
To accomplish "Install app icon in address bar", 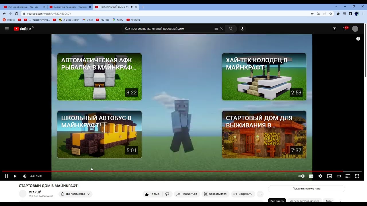I will [318, 13].
